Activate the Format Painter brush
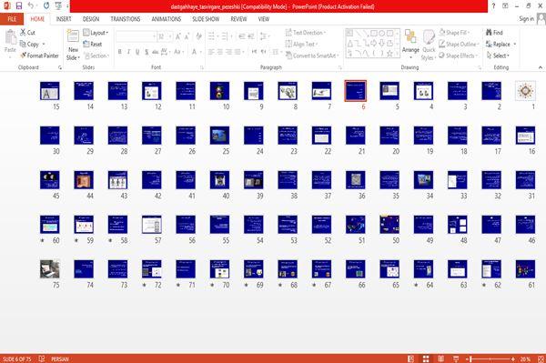546x363 pixels. tap(39, 55)
